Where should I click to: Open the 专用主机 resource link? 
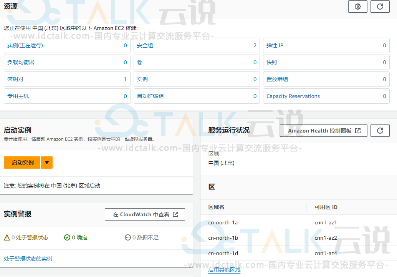(18, 96)
